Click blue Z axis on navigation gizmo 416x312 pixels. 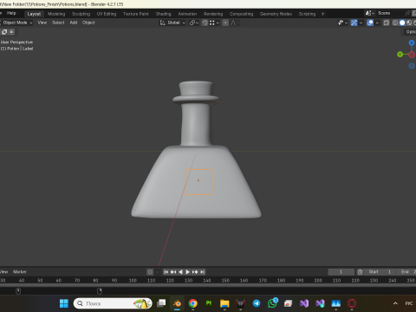[412, 42]
